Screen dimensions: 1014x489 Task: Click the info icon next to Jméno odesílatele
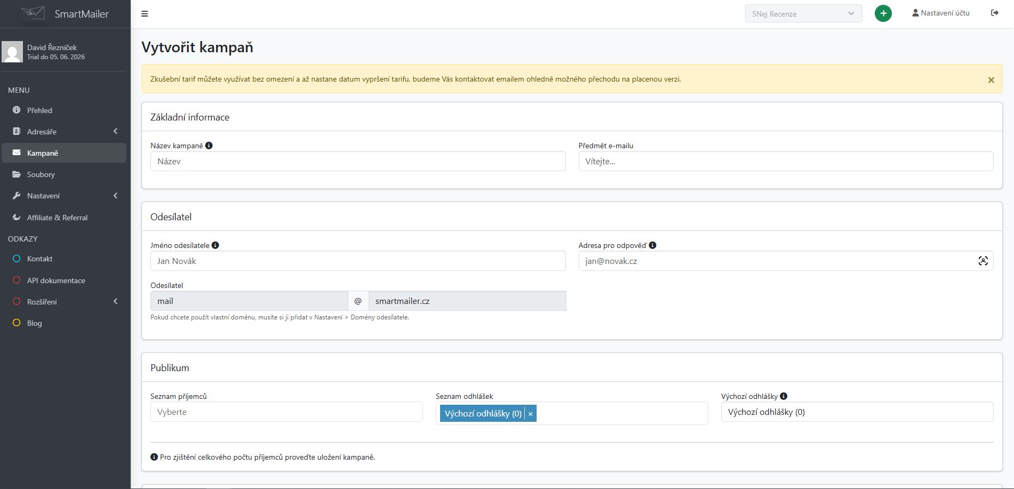[x=215, y=245]
